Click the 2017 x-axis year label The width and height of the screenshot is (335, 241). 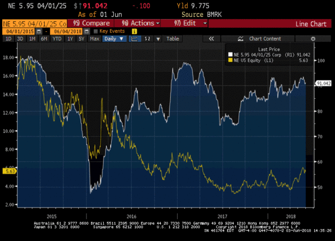point(222,216)
